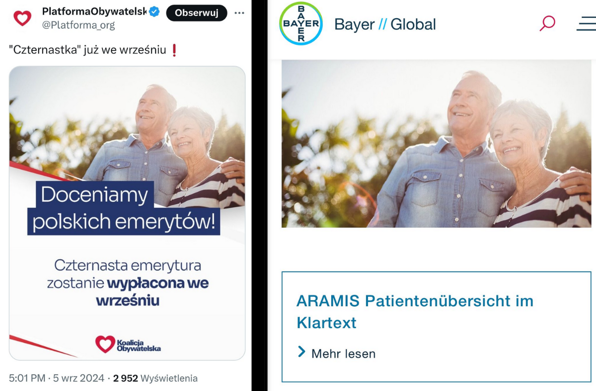Image resolution: width=596 pixels, height=391 pixels.
Task: Open the Mehr lesen link
Action: click(x=343, y=353)
